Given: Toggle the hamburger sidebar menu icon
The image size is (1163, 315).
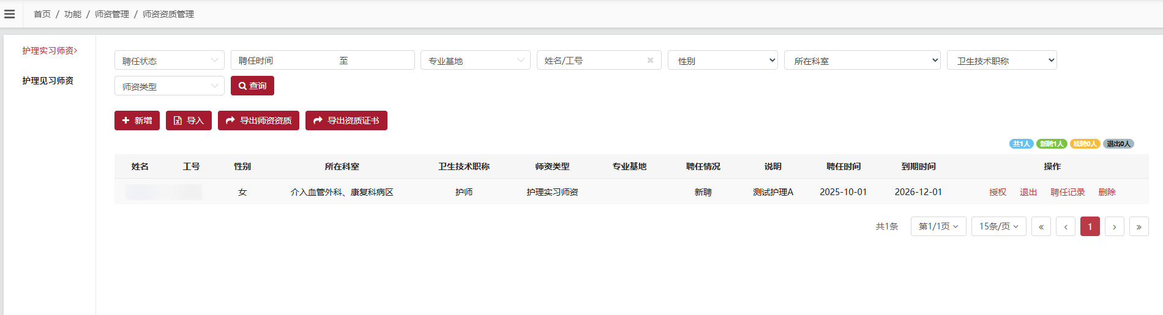Looking at the screenshot, I should tap(10, 14).
